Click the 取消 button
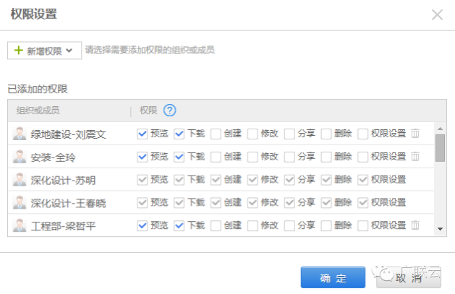Image resolution: width=455 pixels, height=294 pixels. pos(408,278)
